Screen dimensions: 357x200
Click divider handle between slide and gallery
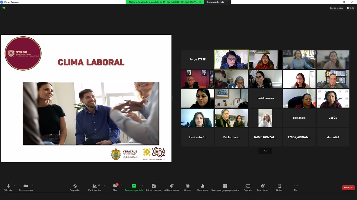pyautogui.click(x=172, y=98)
